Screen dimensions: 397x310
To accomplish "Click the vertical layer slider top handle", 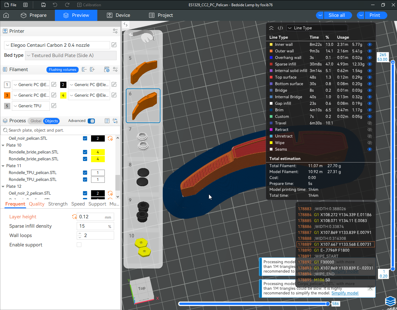I will click(393, 62).
